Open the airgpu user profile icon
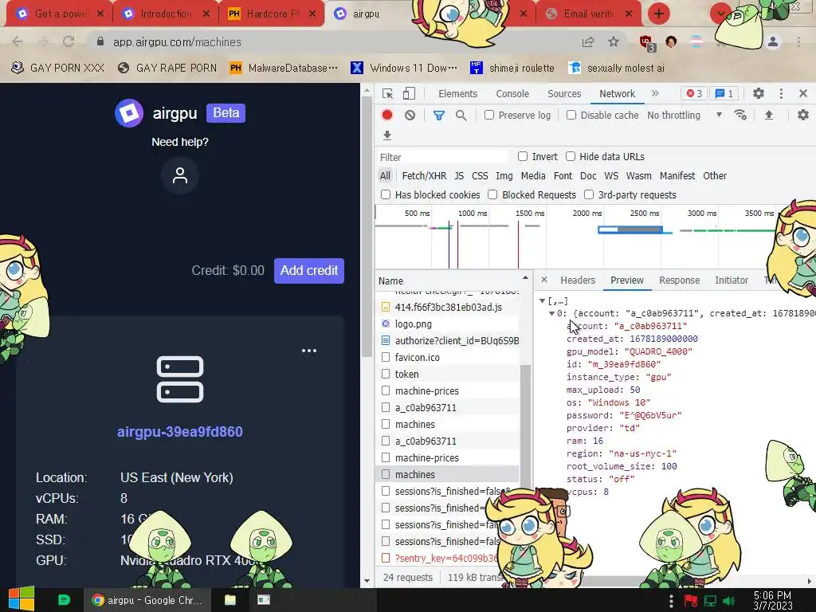Viewport: 816px width, 612px height. [180, 175]
